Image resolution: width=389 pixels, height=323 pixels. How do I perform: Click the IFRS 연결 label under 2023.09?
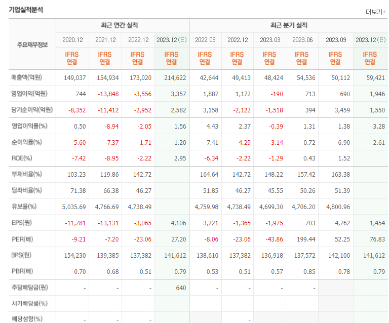click(x=335, y=58)
